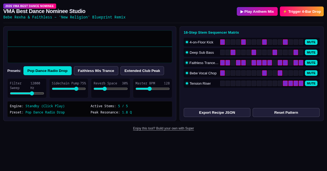Mute the 4-on-Floor Kick stem
This screenshot has width=327, height=171.
[x=311, y=42]
